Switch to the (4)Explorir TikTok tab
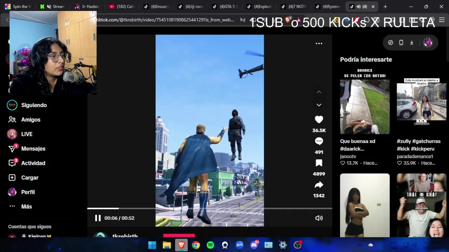Image resolution: width=449 pixels, height=252 pixels. (x=260, y=7)
